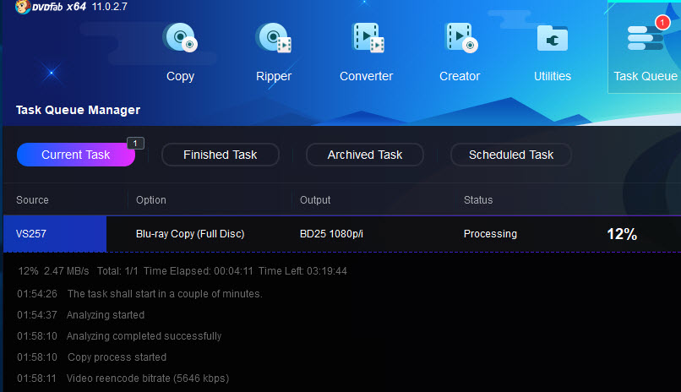Click the Analyzing completed successfully log entry
The height and width of the screenshot is (392, 681).
119,336
